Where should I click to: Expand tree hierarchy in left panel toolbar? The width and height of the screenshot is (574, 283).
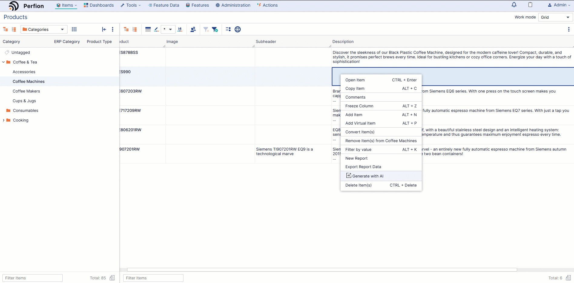[x=14, y=29]
